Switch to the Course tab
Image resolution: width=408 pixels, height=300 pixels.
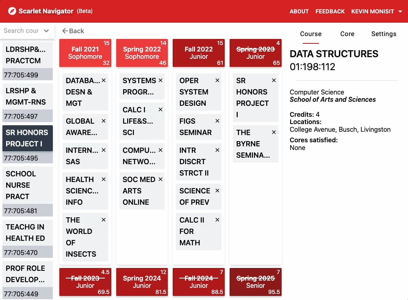[311, 34]
